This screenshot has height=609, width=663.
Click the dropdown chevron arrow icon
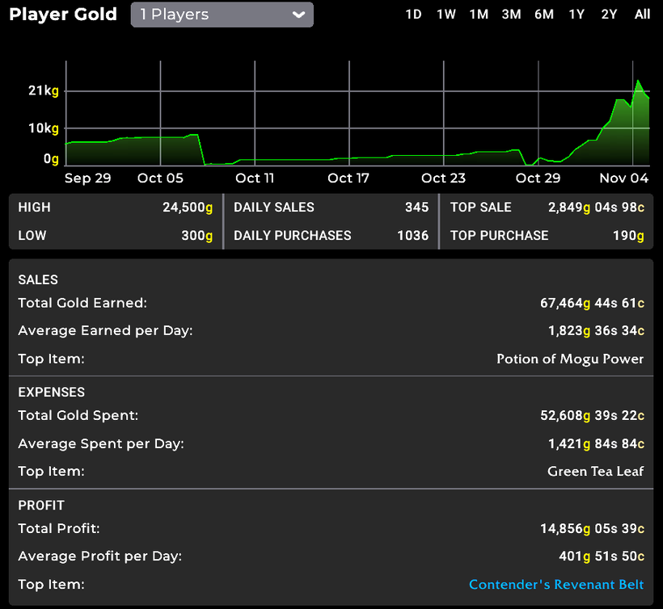click(x=298, y=15)
